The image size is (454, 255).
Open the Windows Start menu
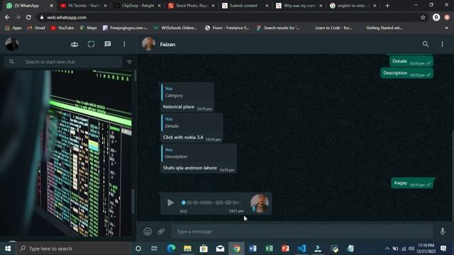click(x=8, y=249)
